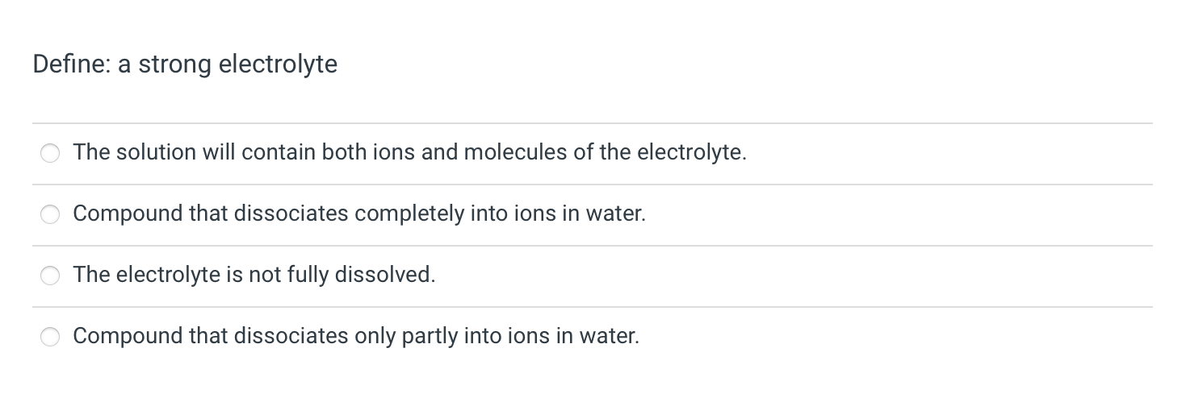Click 'electrolyte' in the question heading
The image size is (1182, 398).
click(279, 64)
